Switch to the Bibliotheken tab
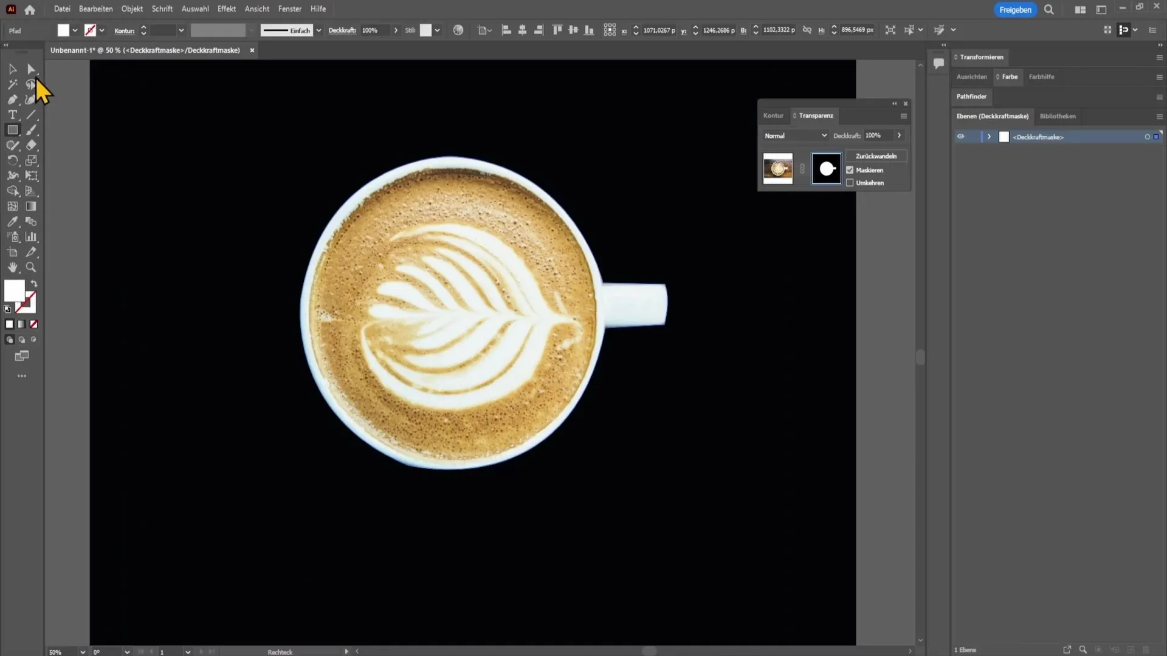The height and width of the screenshot is (656, 1167). pos(1058,116)
